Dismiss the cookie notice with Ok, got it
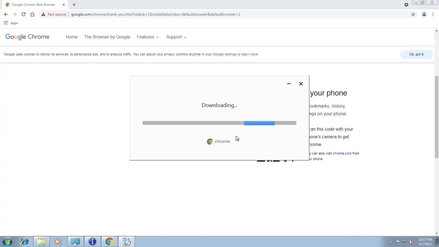 click(x=416, y=54)
